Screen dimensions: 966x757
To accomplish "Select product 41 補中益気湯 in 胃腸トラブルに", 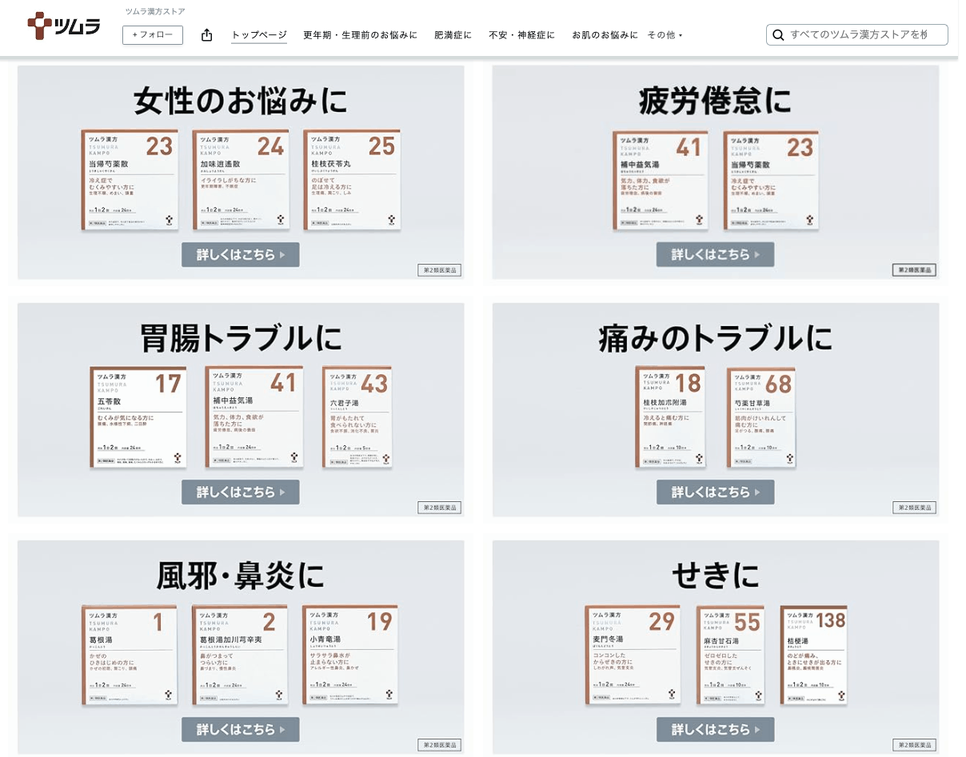I will (x=253, y=418).
